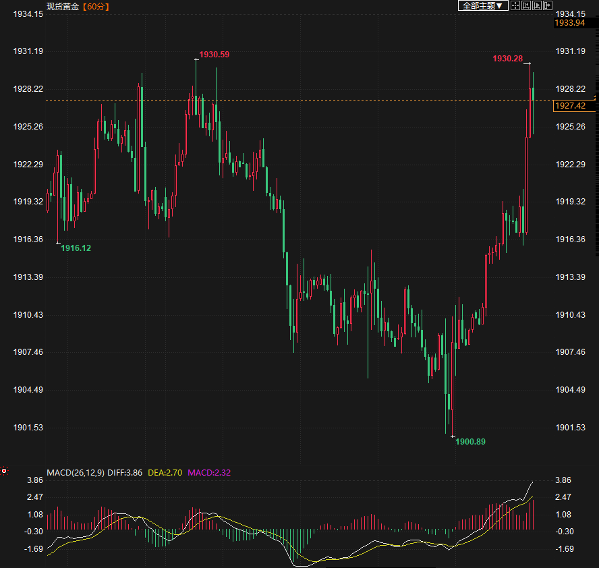599x568 pixels.
Task: Click the 1916.12 low price marker
Action: [x=76, y=248]
